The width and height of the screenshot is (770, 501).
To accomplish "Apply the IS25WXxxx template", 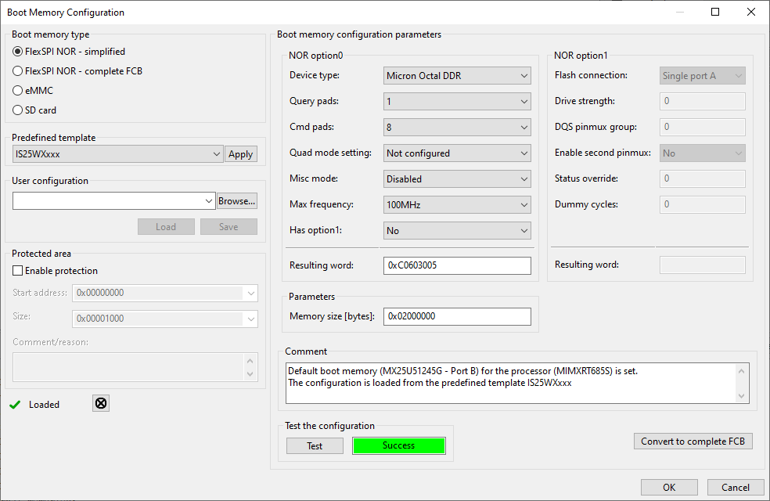I will [240, 153].
